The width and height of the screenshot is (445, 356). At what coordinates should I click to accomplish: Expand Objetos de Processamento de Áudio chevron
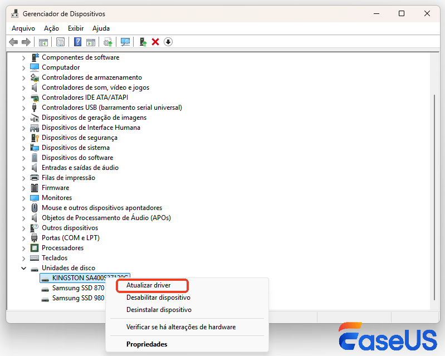pos(24,218)
